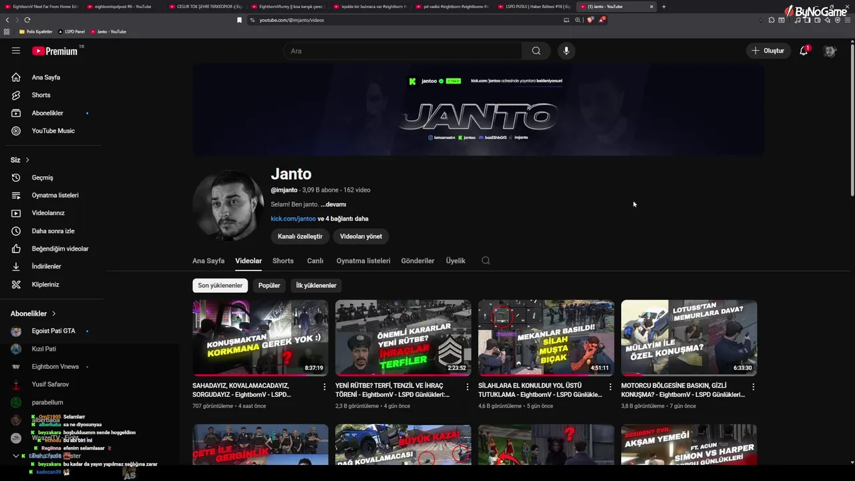Switch to channel Shorts tab
This screenshot has height=481, width=855.
(x=283, y=261)
